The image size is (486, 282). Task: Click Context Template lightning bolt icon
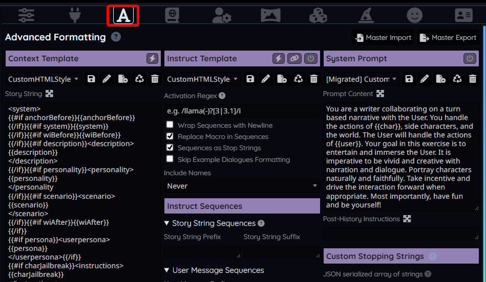point(152,58)
